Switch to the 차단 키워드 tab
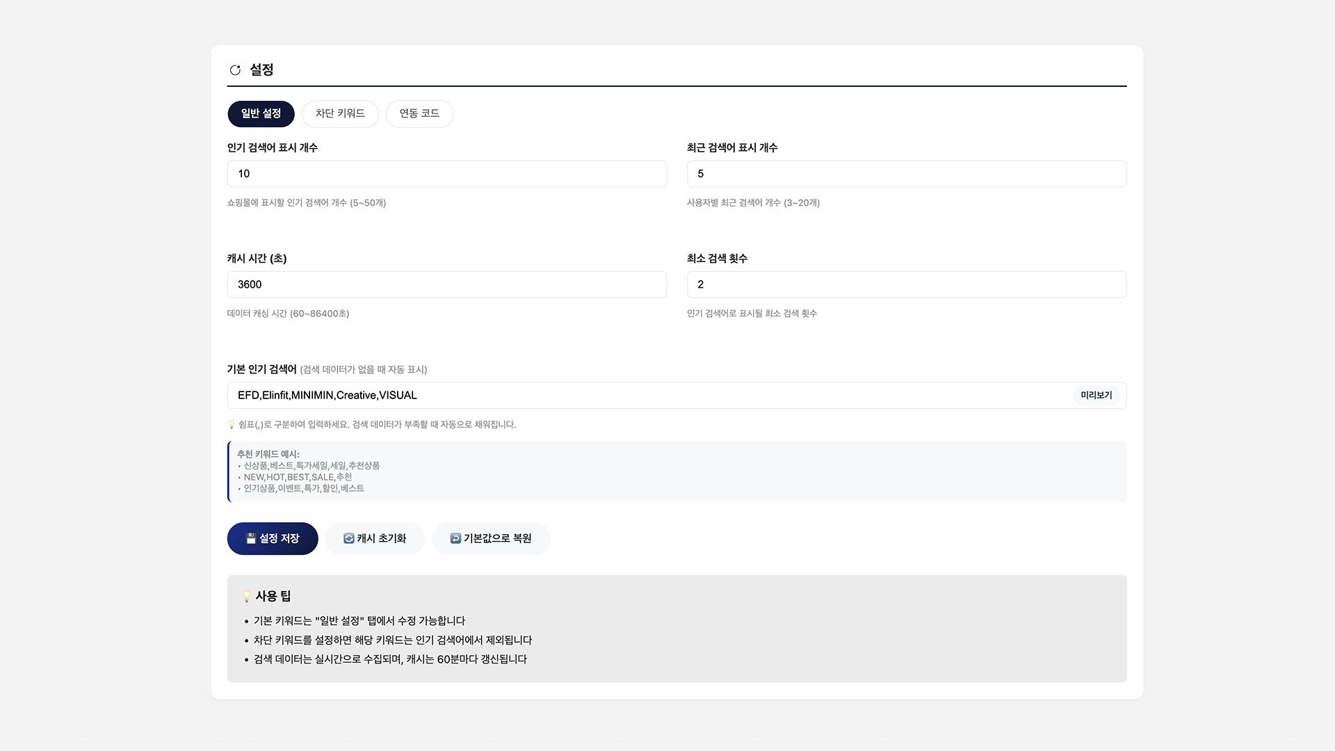 click(x=340, y=113)
